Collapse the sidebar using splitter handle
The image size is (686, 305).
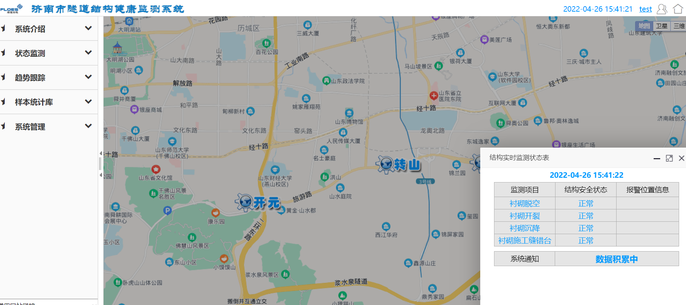100,164
